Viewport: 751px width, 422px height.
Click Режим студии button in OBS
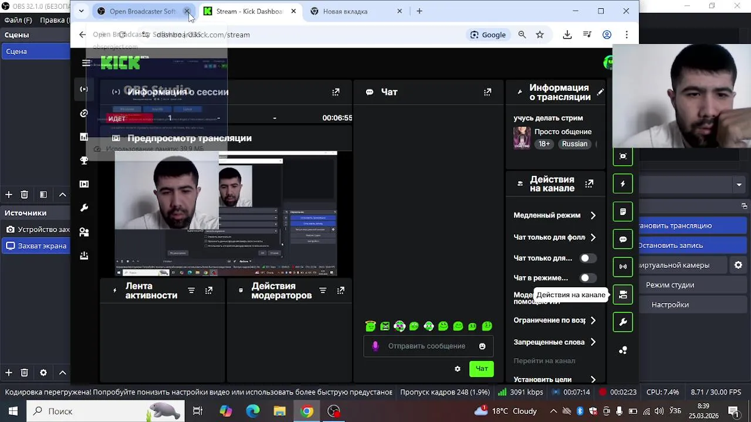click(x=693, y=285)
